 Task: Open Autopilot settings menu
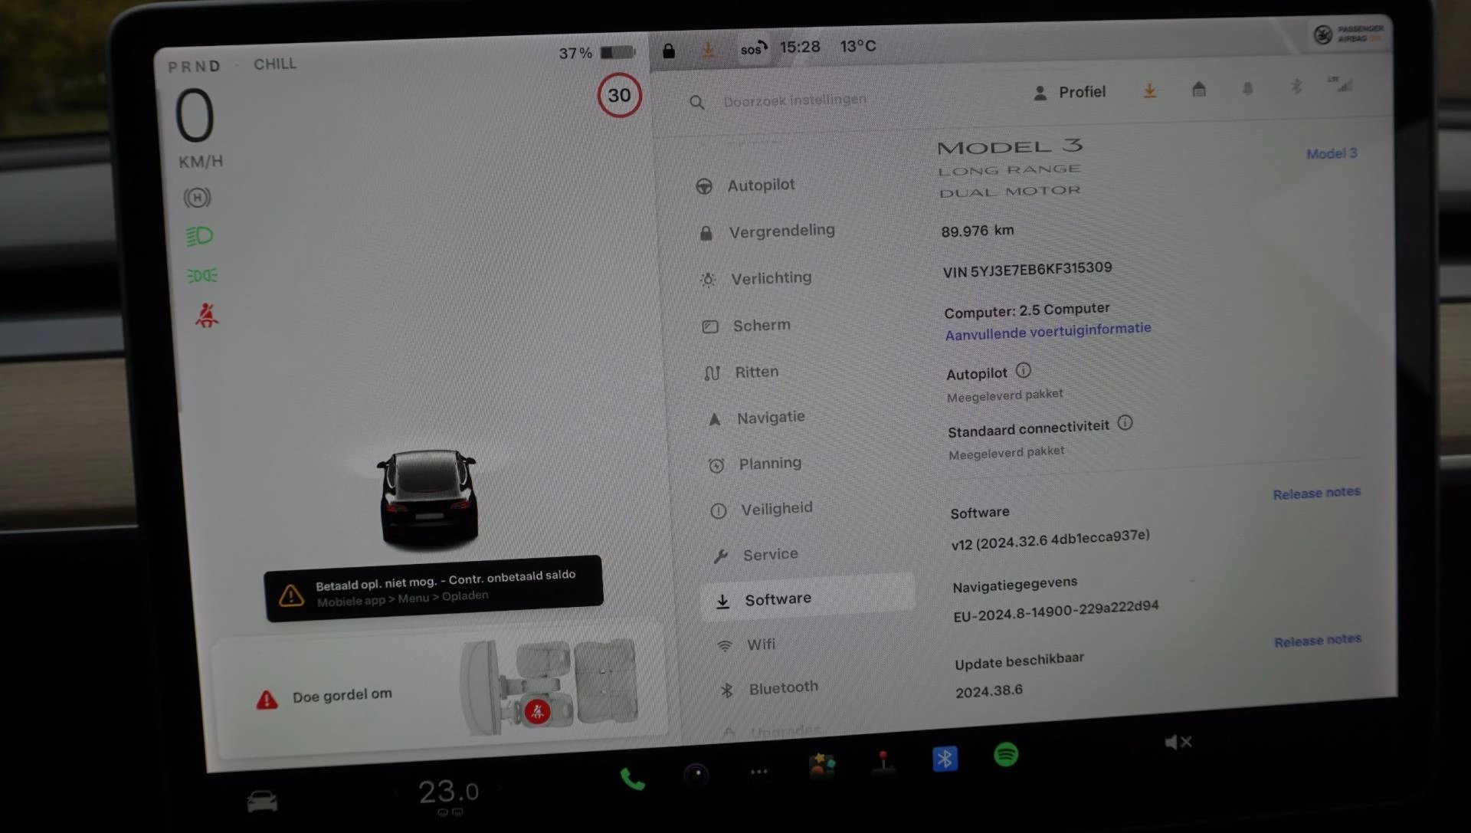[x=761, y=184]
